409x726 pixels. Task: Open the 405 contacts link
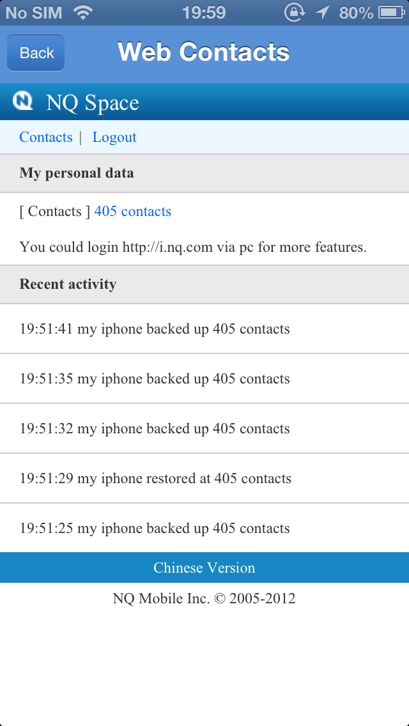[133, 212]
